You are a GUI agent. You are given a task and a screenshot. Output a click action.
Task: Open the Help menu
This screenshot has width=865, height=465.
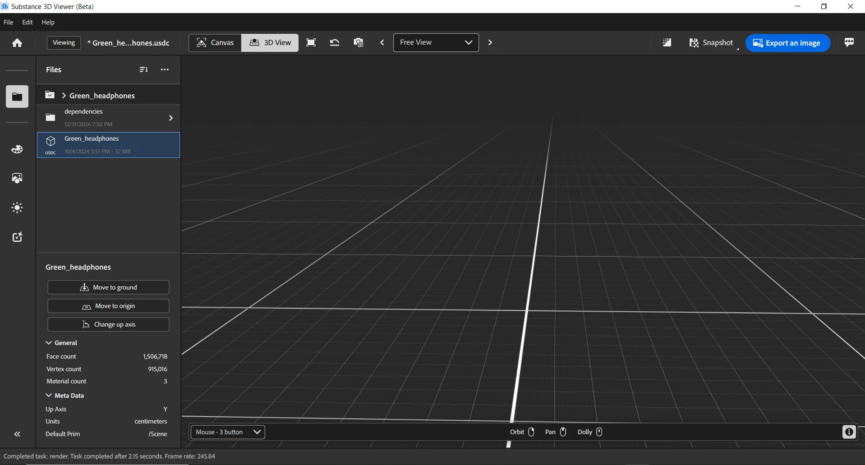[48, 22]
